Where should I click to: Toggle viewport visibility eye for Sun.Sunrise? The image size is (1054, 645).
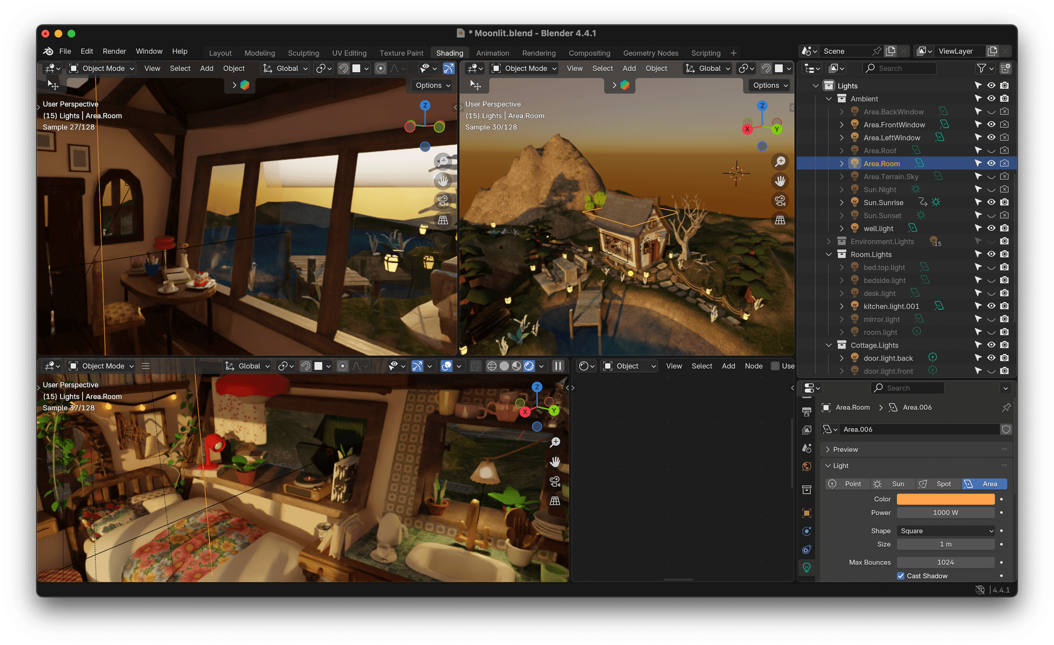tap(991, 202)
